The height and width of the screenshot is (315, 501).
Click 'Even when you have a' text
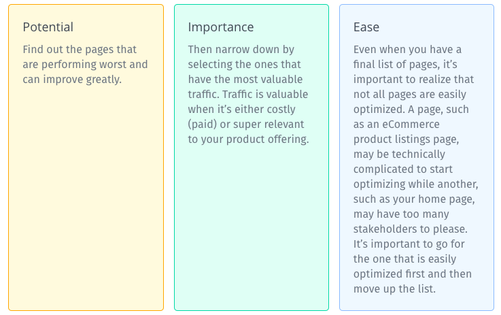[407, 50]
